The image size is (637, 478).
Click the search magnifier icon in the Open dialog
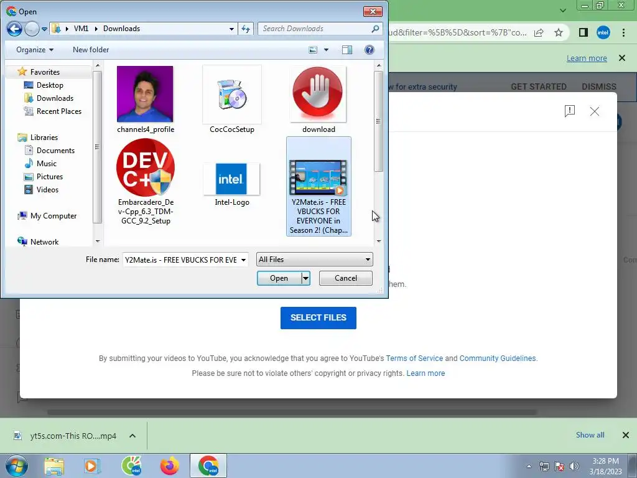tap(375, 29)
